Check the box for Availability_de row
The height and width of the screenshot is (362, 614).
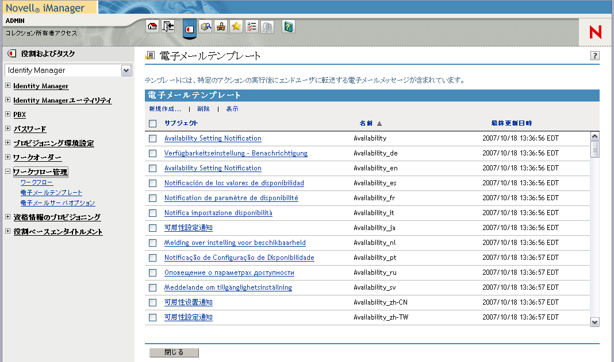click(153, 153)
